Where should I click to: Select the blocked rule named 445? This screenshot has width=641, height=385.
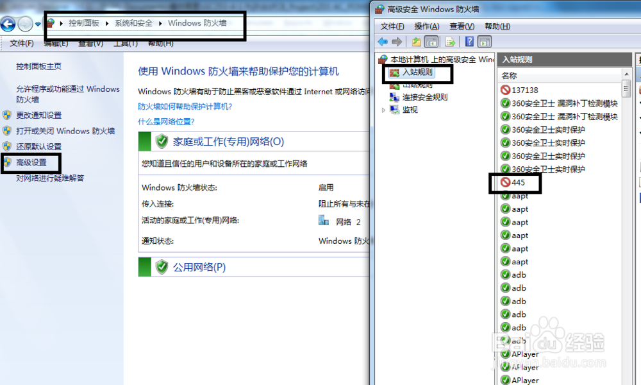click(519, 182)
